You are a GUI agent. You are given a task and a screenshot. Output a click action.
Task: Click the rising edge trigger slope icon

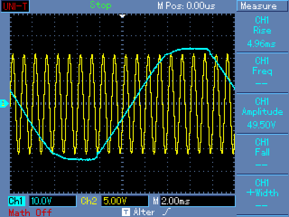coord(167,212)
